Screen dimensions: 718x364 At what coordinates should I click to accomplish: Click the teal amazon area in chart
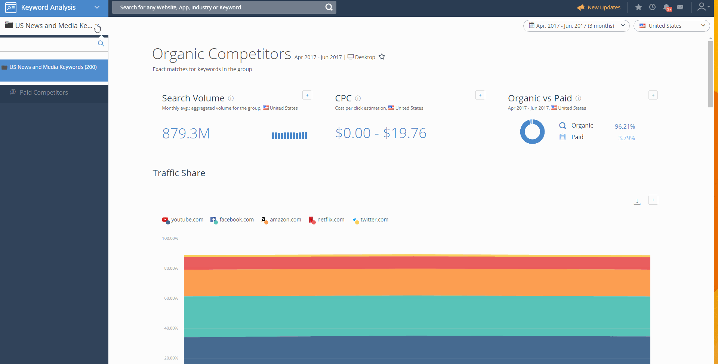[x=417, y=316]
